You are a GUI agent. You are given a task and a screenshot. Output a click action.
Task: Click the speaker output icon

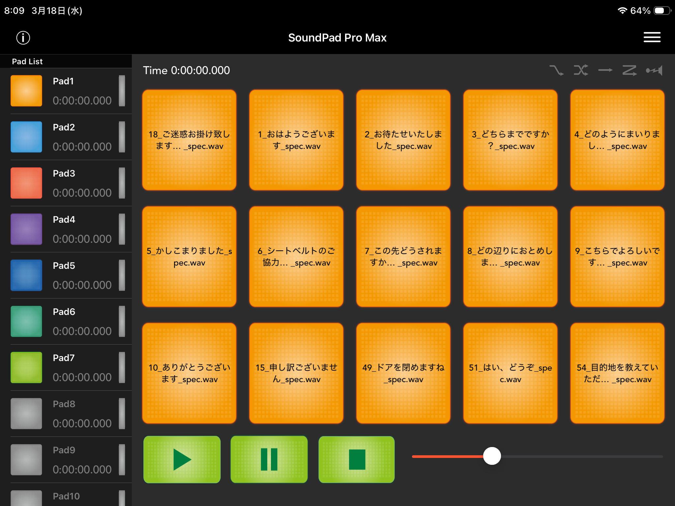655,70
